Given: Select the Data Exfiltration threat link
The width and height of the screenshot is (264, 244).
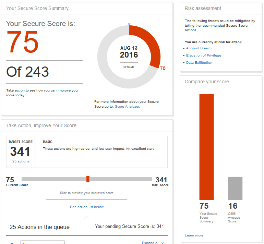Looking at the screenshot, I should [x=199, y=63].
